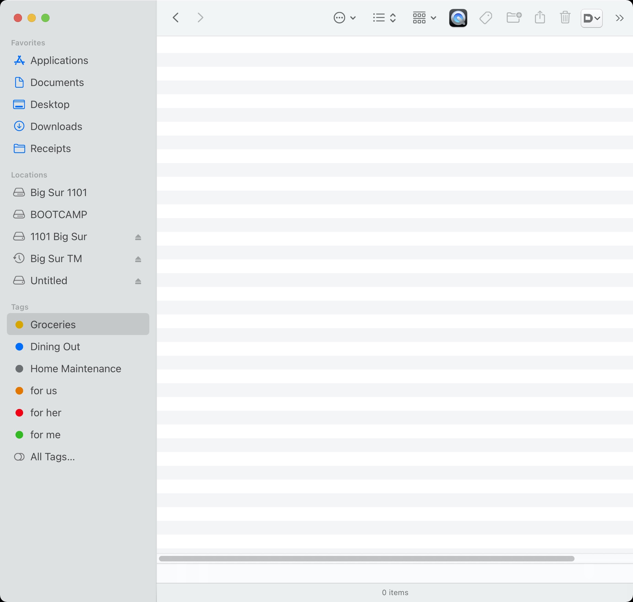Click the green for me tag dot

coord(19,435)
